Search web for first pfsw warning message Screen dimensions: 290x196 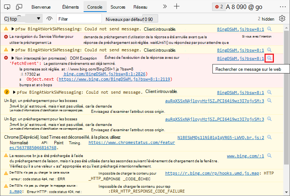click(x=269, y=29)
